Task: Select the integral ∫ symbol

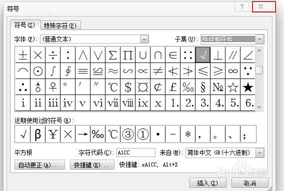Action: pos(53,71)
